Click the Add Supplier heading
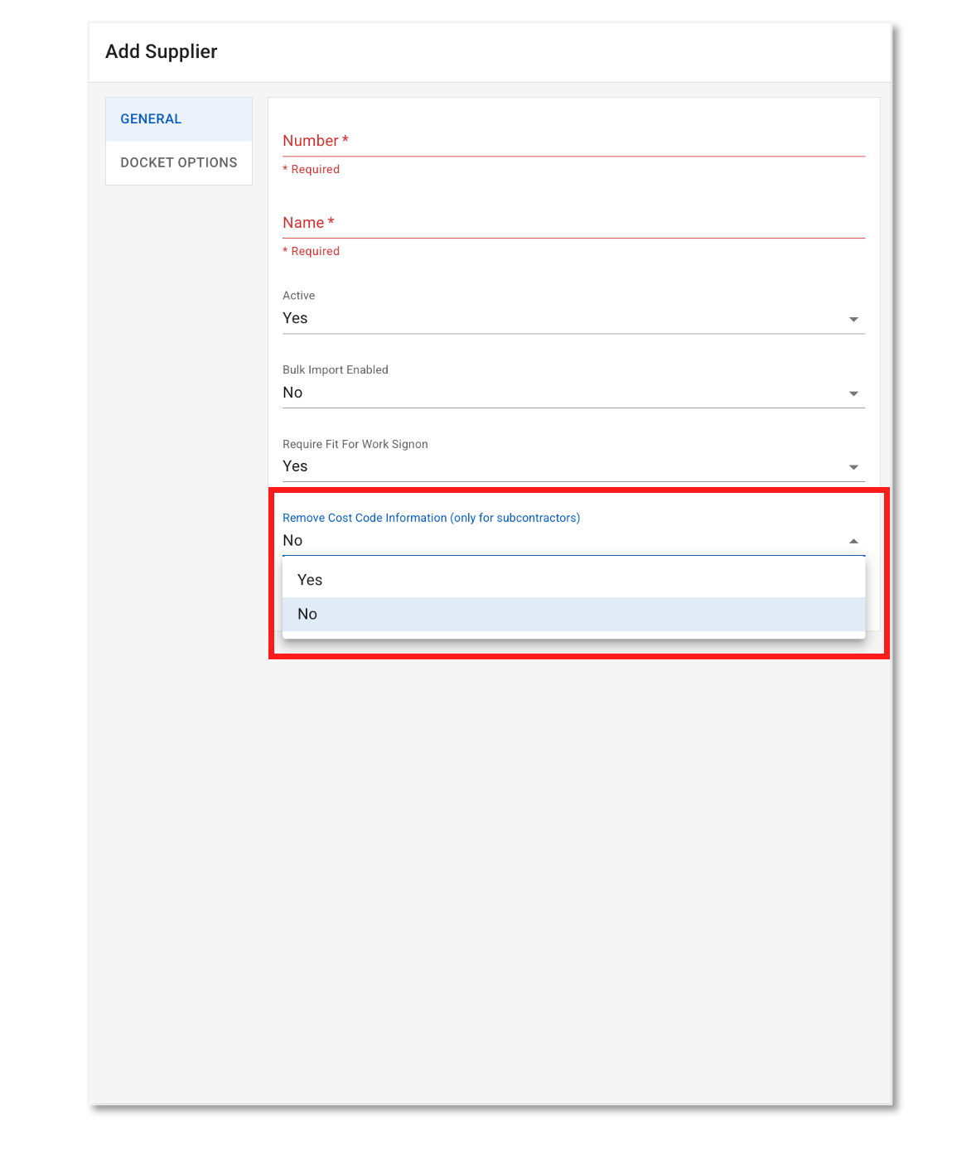The width and height of the screenshot is (976, 1163). 162,51
